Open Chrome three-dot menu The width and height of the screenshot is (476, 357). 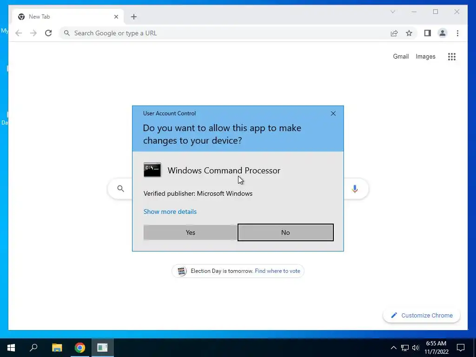click(x=457, y=33)
